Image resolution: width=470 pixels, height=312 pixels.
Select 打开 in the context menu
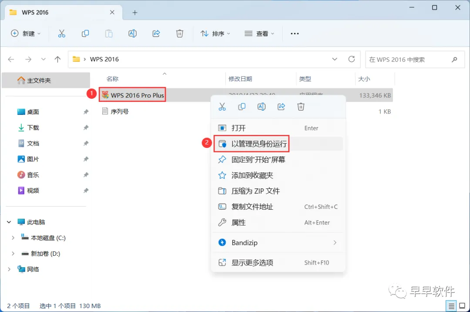click(x=278, y=128)
